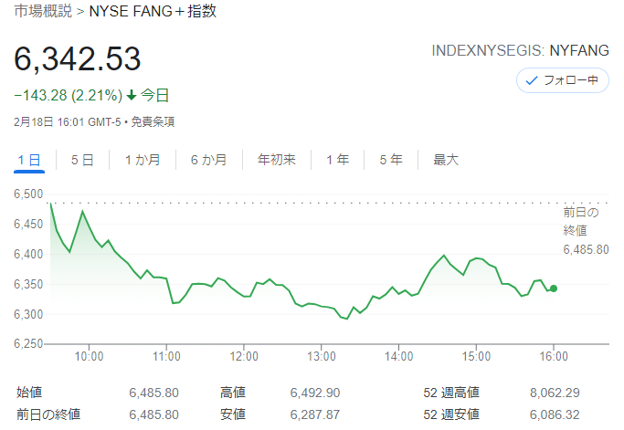Click the 6,300 price axis label
The height and width of the screenshot is (430, 624).
[28, 314]
